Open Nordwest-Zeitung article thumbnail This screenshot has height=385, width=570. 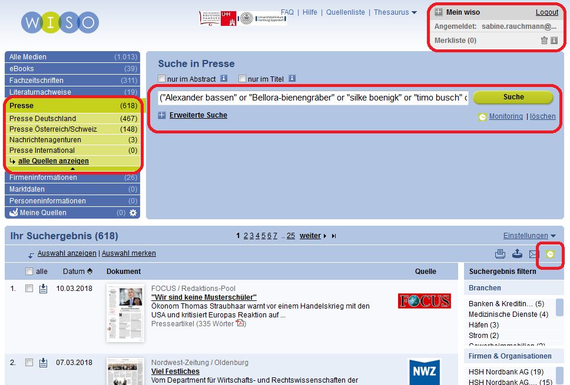click(x=125, y=371)
